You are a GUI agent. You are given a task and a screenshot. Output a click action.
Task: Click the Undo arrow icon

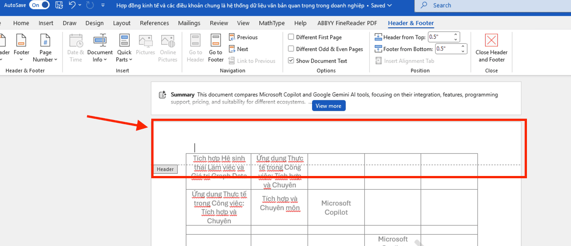tap(72, 5)
